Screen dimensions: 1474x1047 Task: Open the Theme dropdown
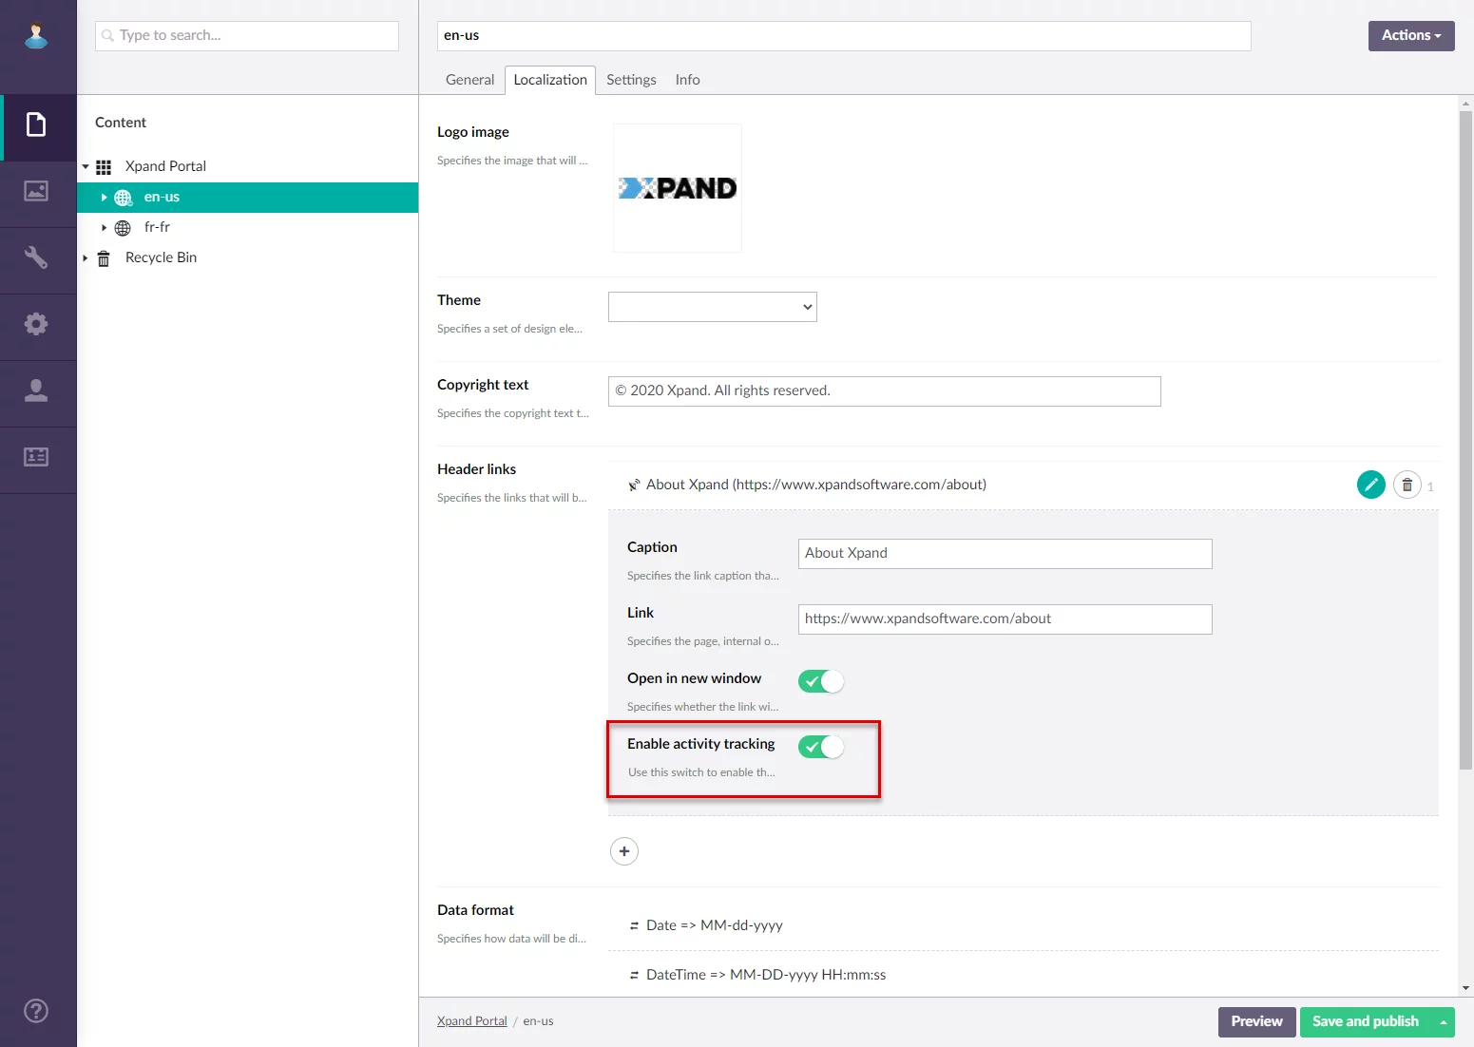(712, 307)
